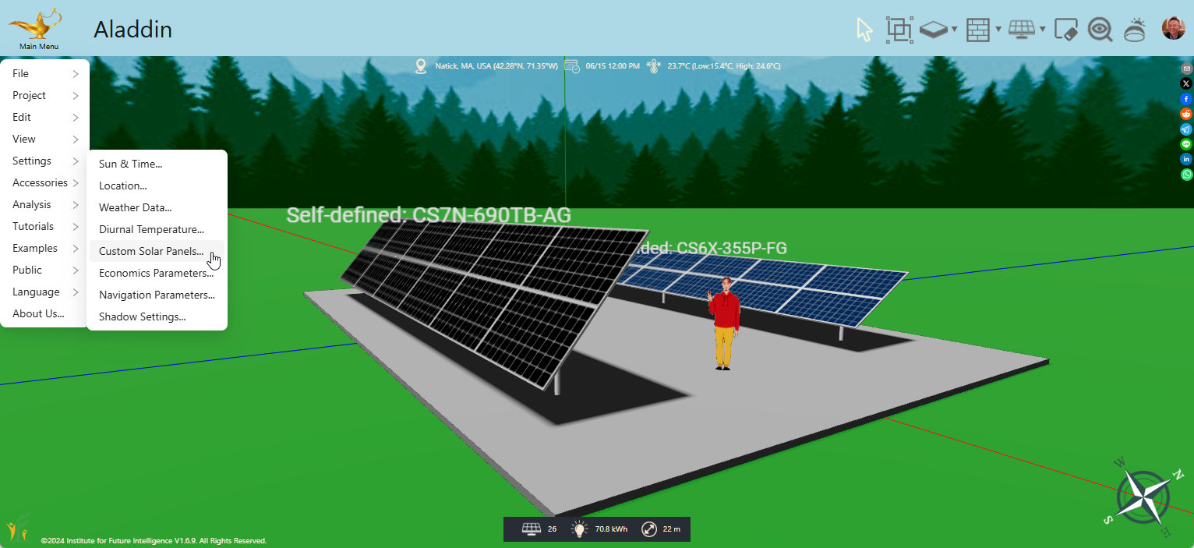Share on Reddit icon
This screenshot has width=1194, height=548.
(1186, 114)
